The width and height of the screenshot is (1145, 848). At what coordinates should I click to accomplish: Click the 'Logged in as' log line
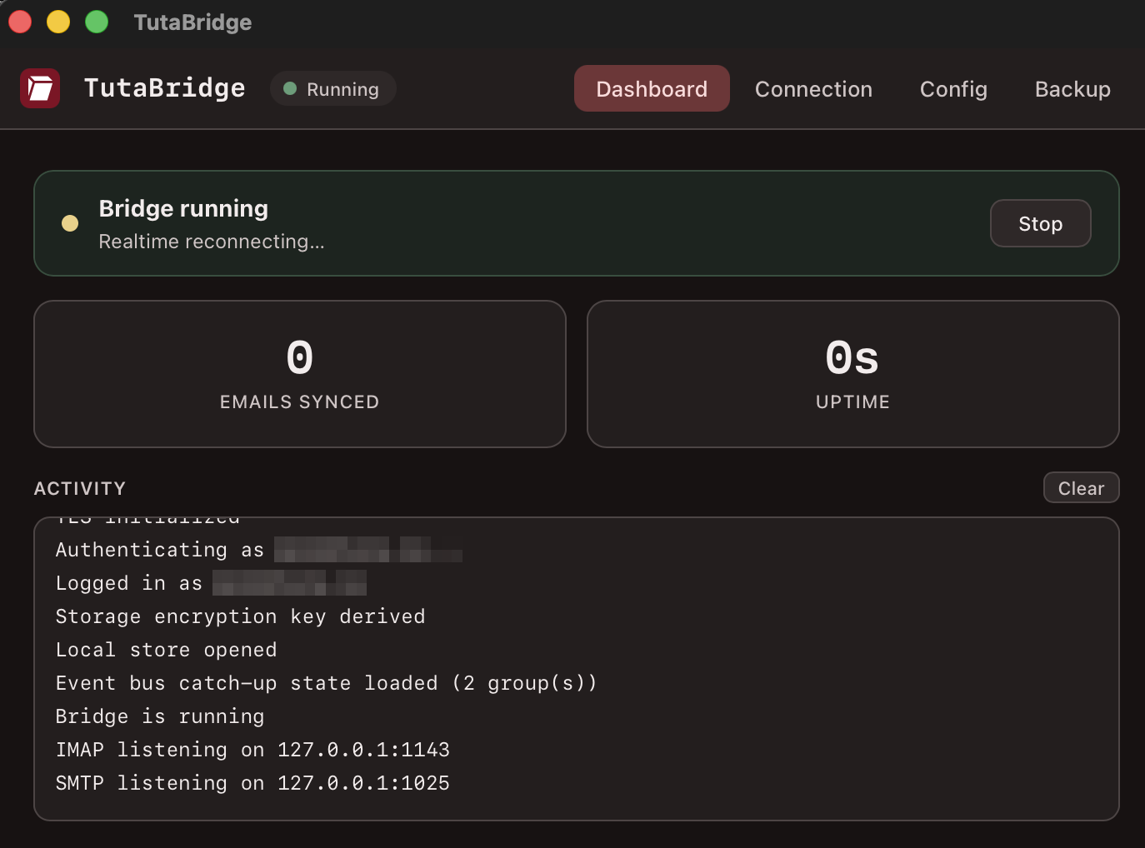[x=211, y=583]
